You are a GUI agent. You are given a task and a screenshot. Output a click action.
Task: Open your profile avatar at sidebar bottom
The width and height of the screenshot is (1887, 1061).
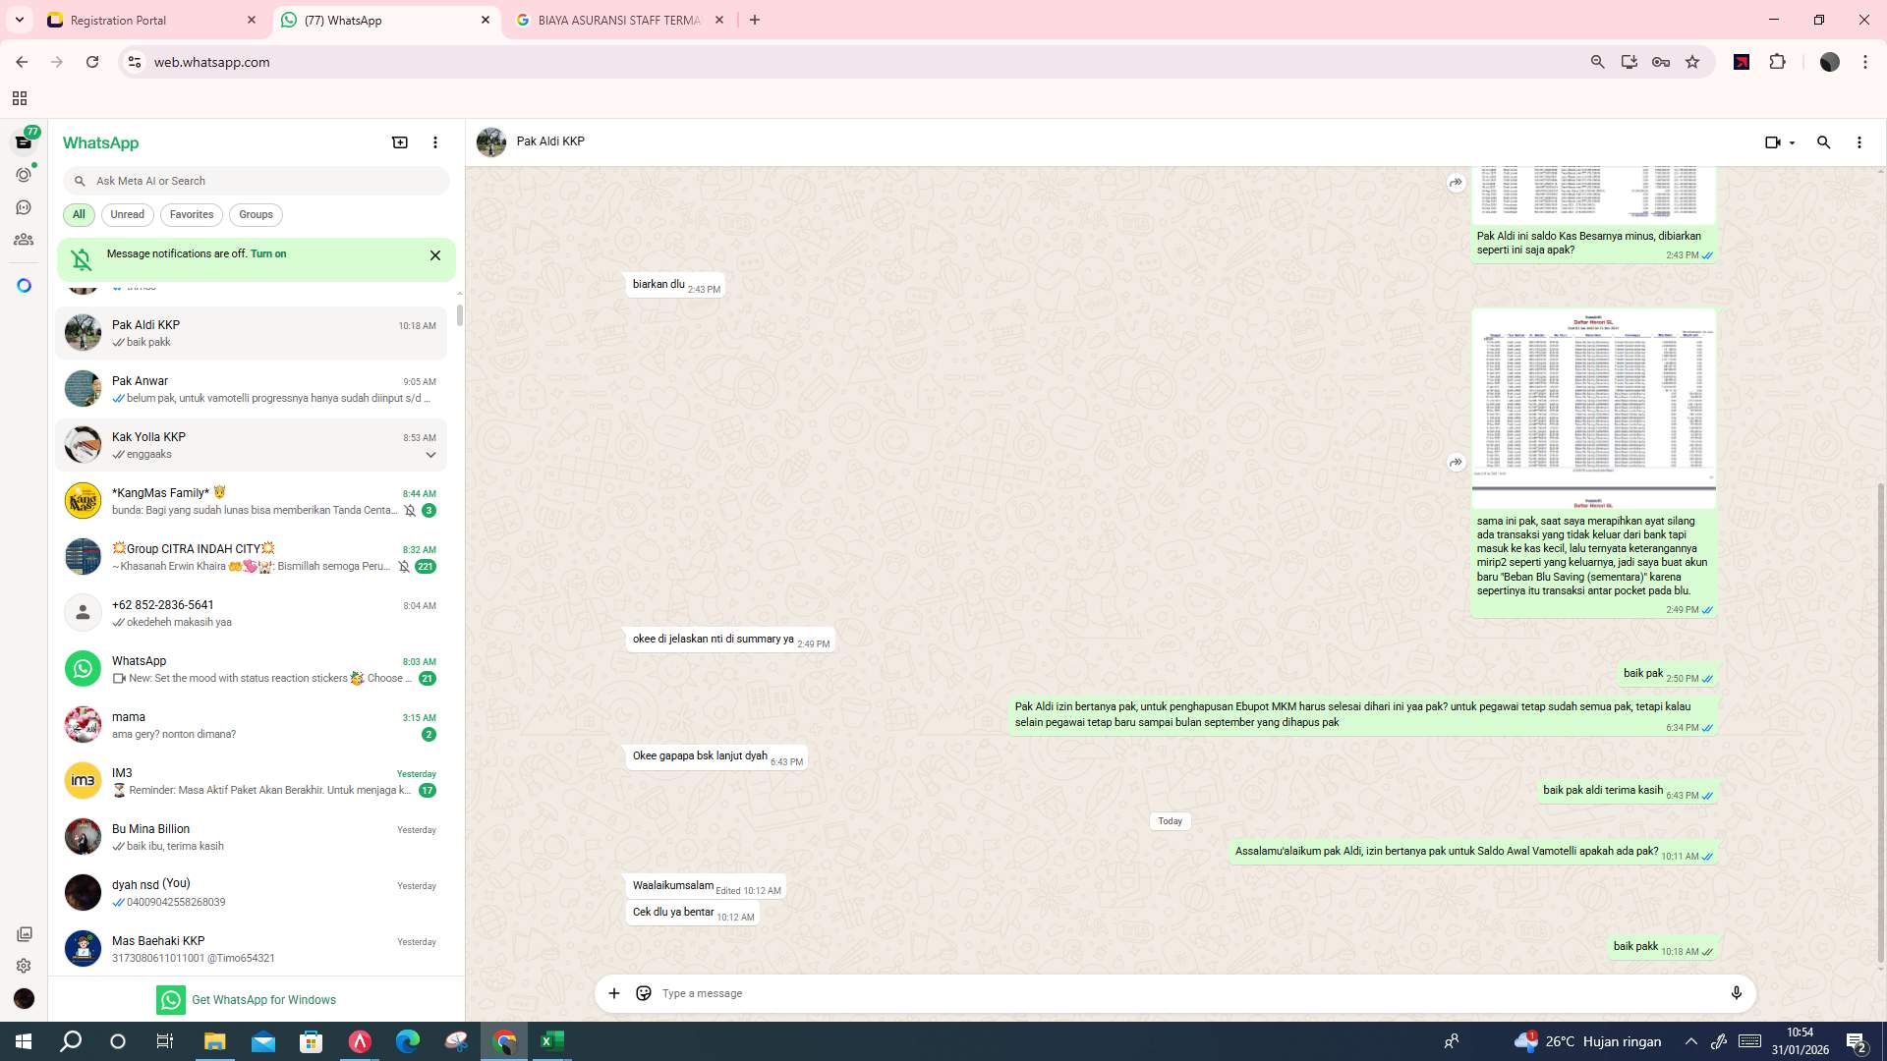pos(23,998)
